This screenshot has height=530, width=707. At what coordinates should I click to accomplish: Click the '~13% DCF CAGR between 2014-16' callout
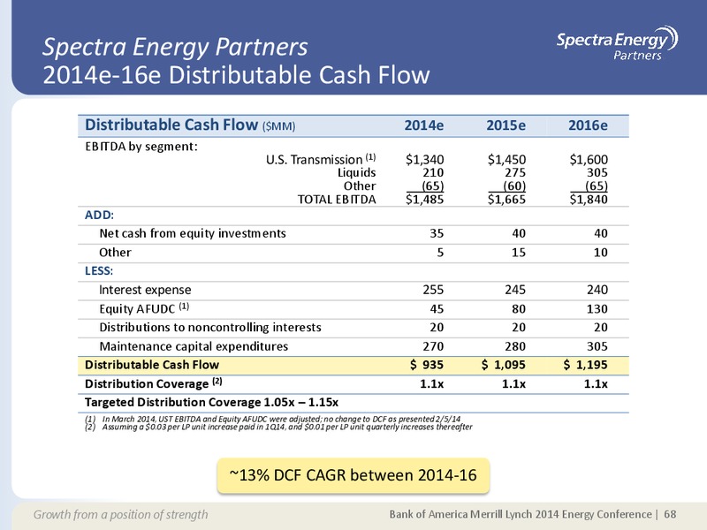coord(353,475)
